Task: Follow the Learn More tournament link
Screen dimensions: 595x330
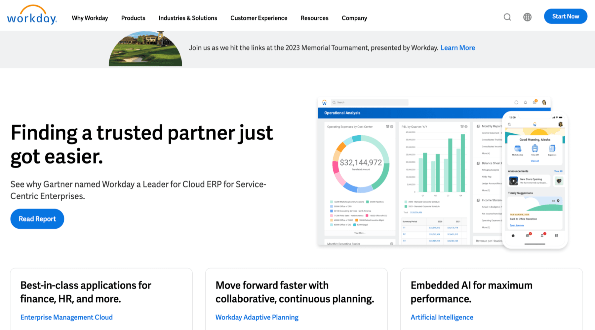Action: (x=457, y=48)
